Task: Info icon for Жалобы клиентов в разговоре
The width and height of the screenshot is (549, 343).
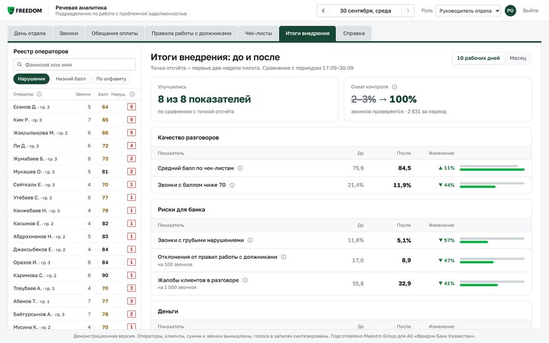Action: [x=245, y=280]
